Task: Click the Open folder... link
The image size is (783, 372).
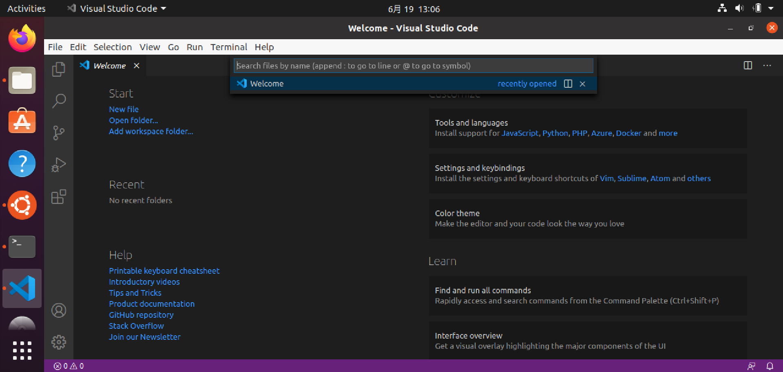Action: click(x=133, y=120)
